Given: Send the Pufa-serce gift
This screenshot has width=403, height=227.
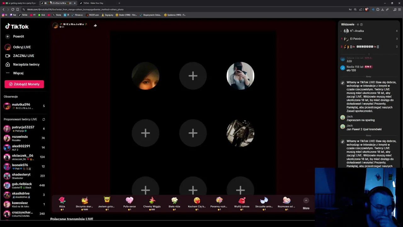Looking at the screenshot, I should [129, 203].
